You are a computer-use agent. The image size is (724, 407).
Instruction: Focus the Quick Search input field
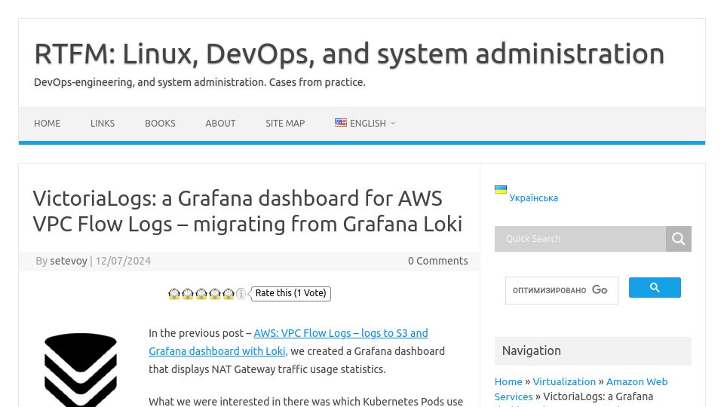(580, 239)
